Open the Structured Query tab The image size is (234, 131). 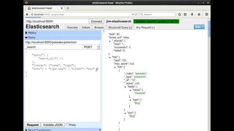click(118, 28)
